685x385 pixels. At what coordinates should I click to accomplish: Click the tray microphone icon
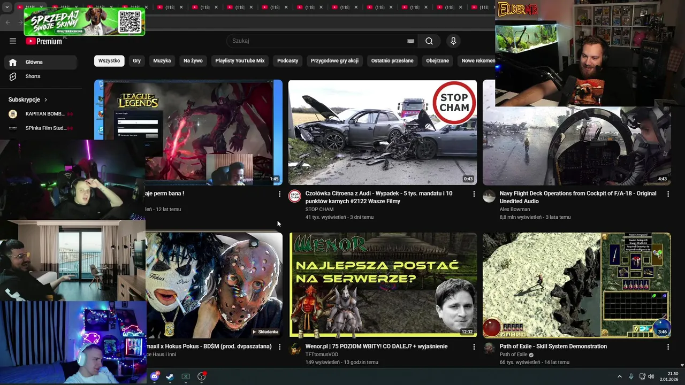[x=631, y=376]
